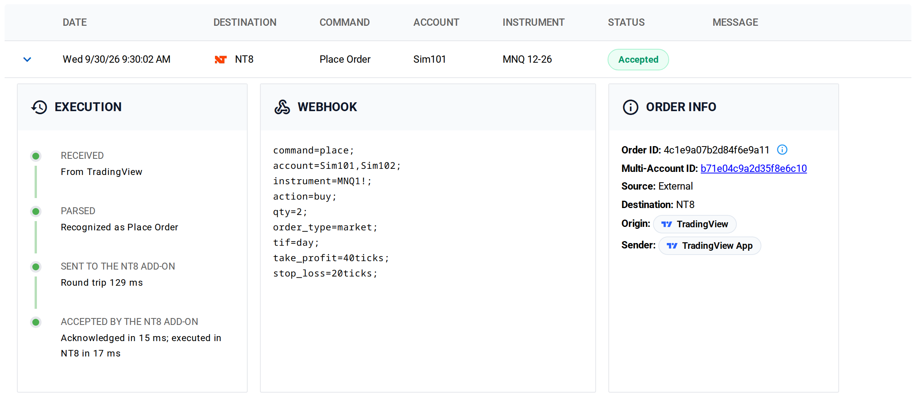Click the DESTINATION column header

click(245, 22)
